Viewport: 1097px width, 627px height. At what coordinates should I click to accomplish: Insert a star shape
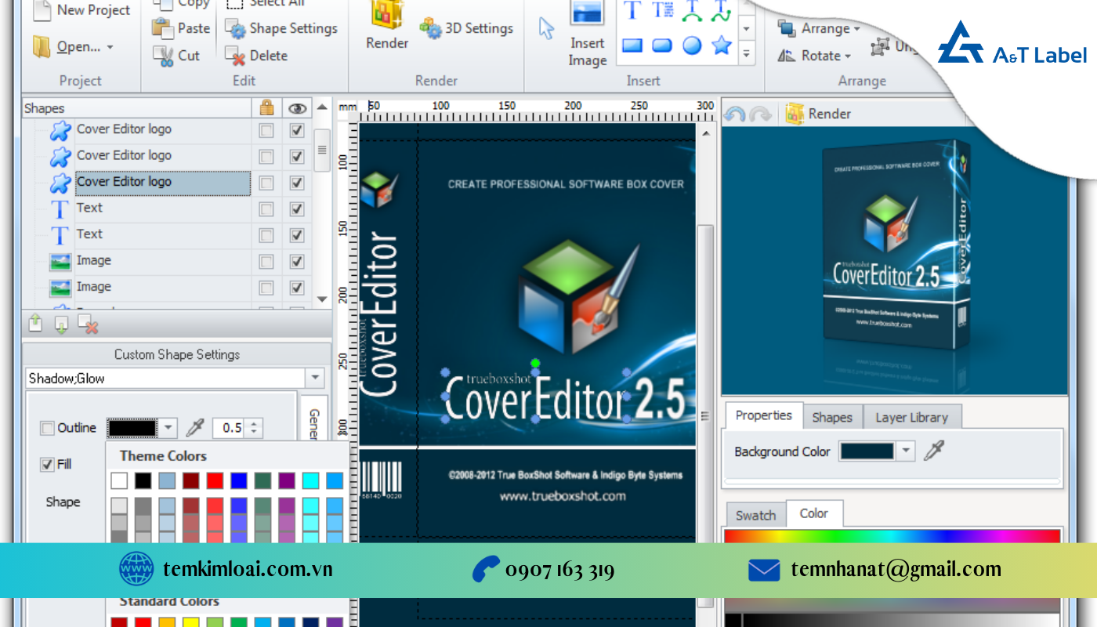point(722,45)
